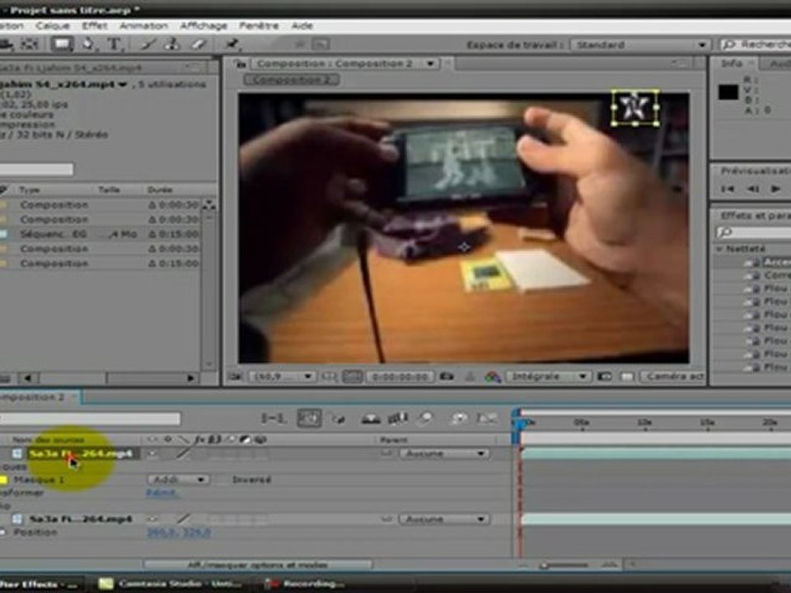This screenshot has height=593, width=791.
Task: Open the Fenêtre menu
Action: click(259, 26)
